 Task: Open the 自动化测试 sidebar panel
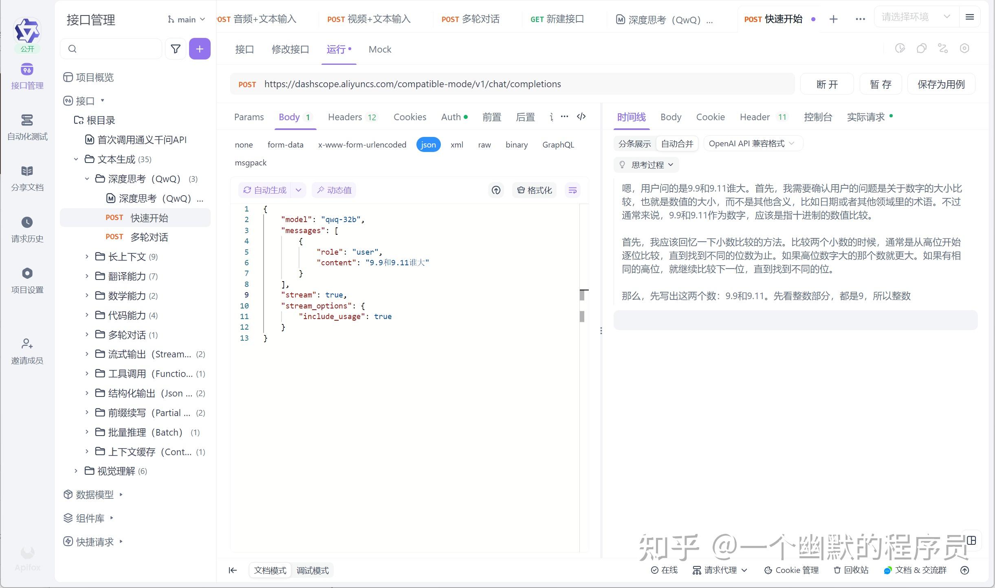[x=26, y=126]
